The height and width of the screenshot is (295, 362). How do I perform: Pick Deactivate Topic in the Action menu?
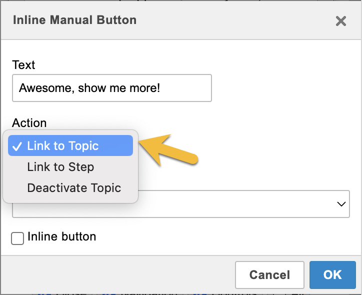click(74, 188)
